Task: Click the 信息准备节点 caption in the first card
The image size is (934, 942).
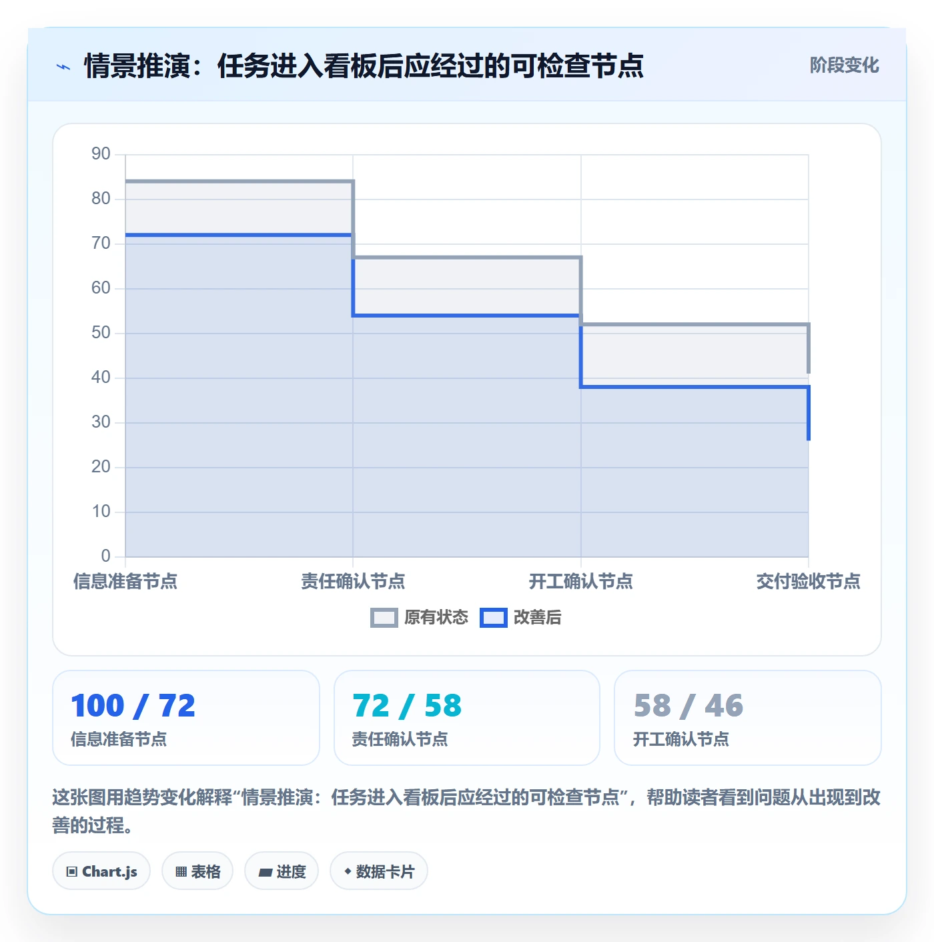Action: (x=119, y=739)
